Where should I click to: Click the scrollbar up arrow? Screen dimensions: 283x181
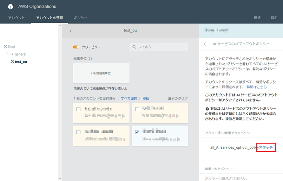click(x=60, y=26)
